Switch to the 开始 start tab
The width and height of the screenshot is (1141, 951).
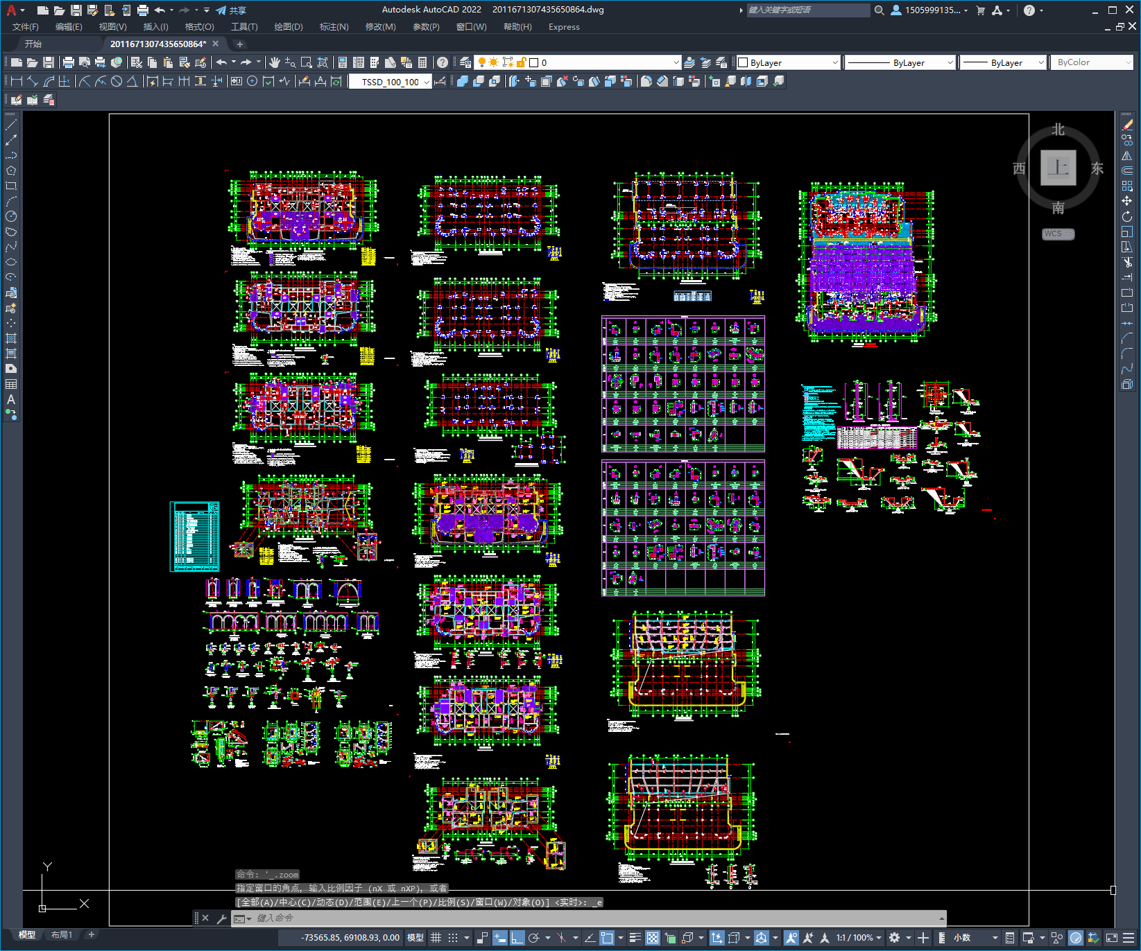pyautogui.click(x=33, y=44)
